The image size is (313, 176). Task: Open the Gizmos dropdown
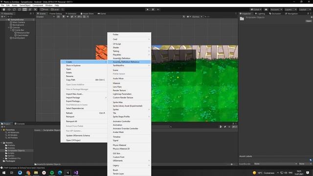pyautogui.click(x=197, y=17)
